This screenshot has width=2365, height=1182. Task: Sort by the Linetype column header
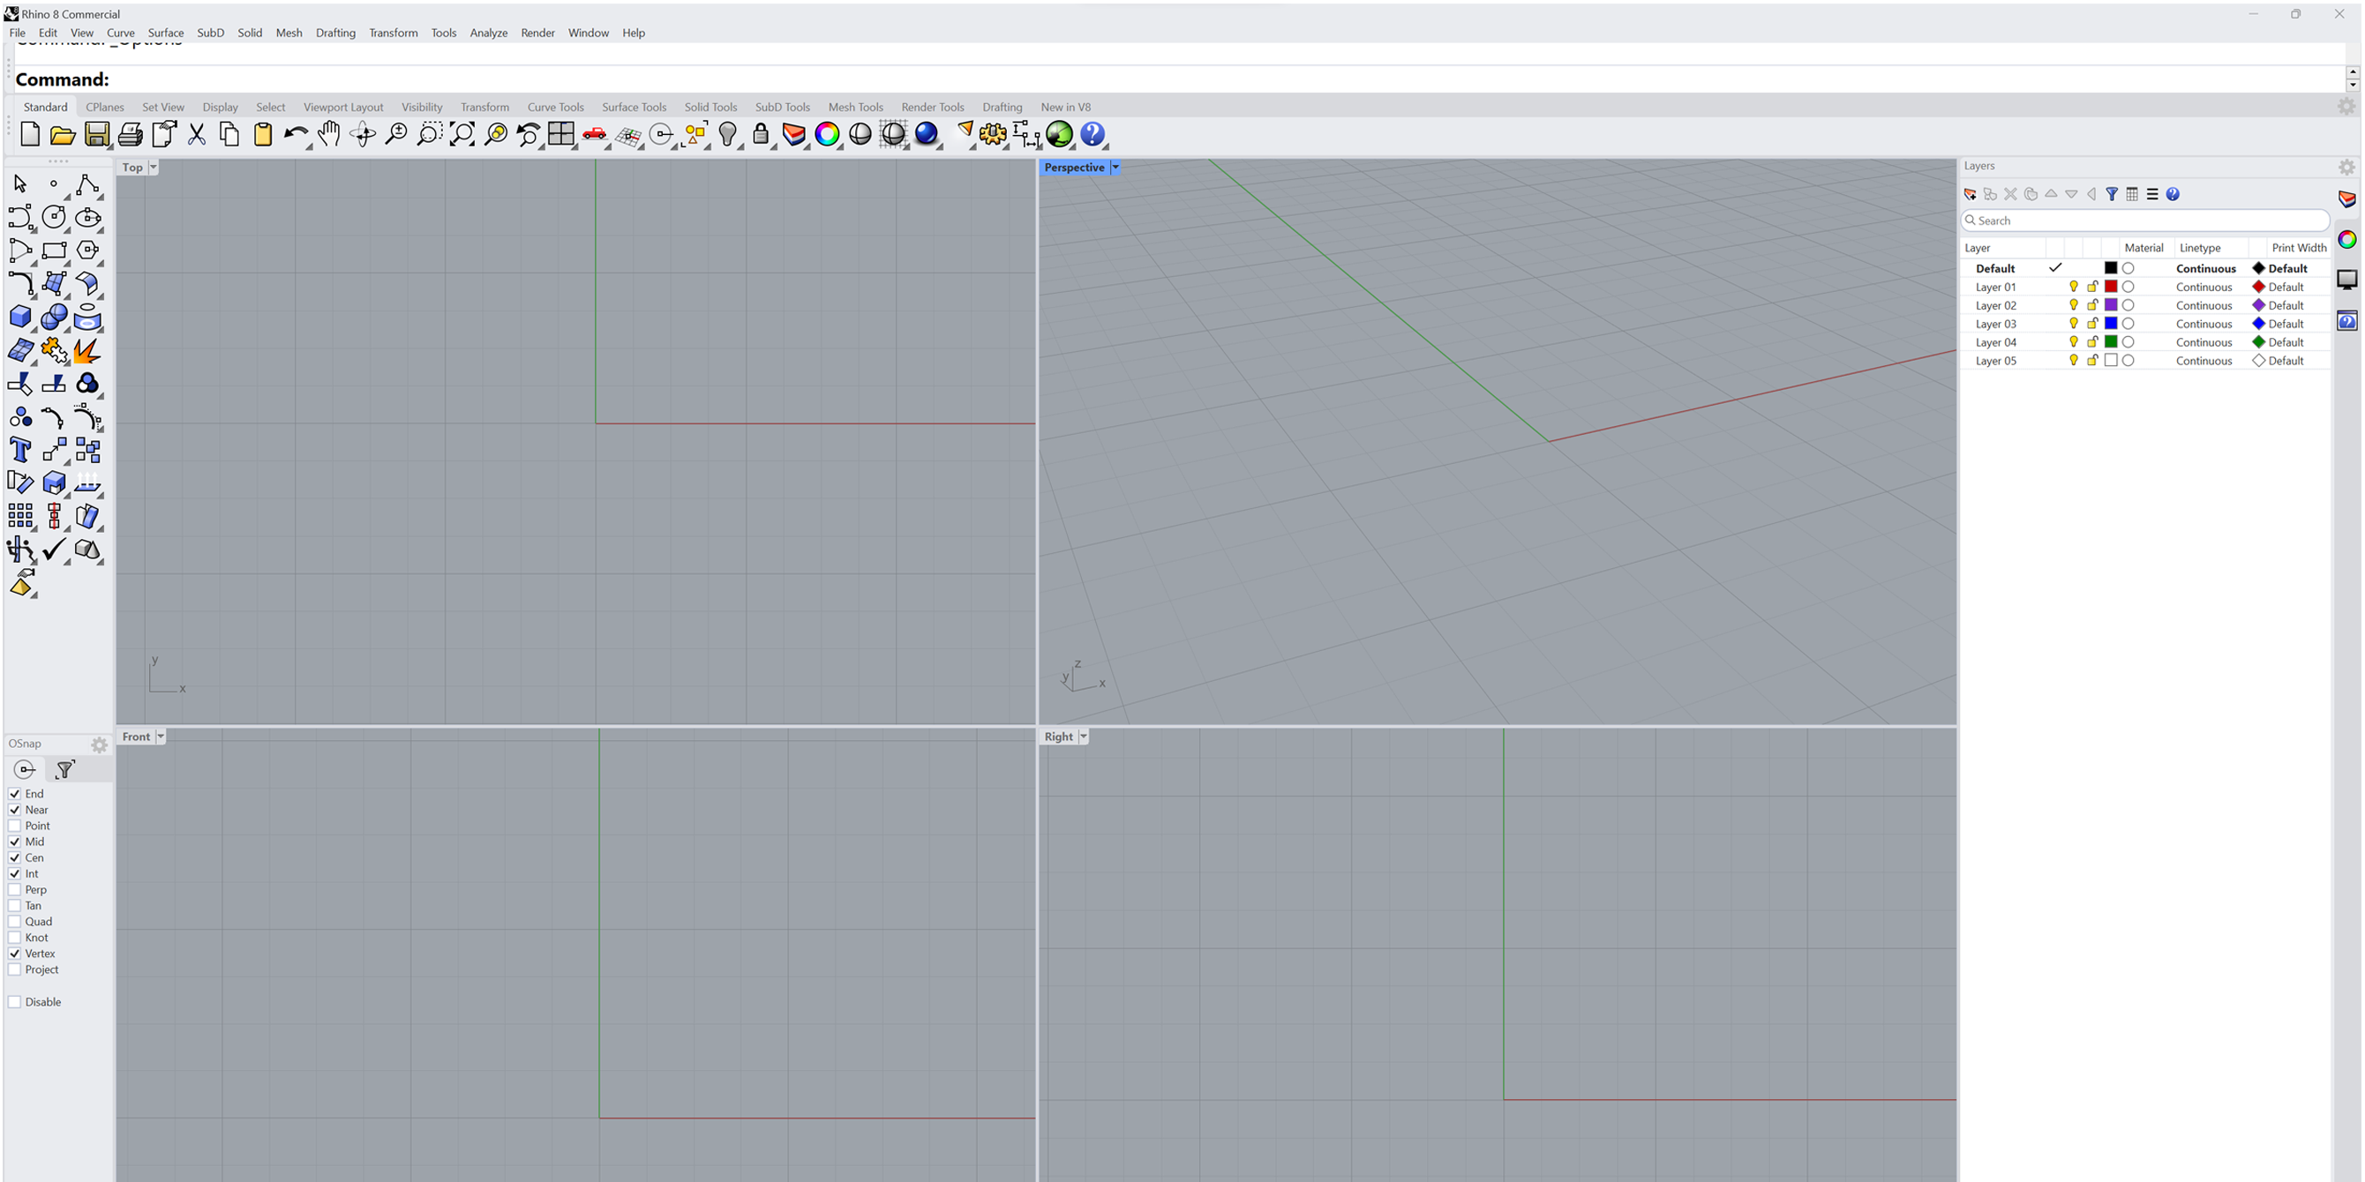click(x=2200, y=248)
